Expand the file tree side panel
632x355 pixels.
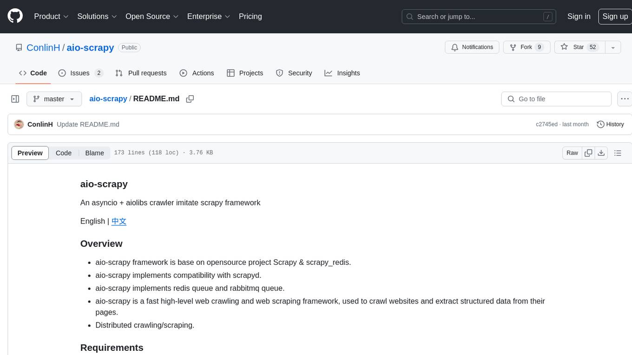[x=15, y=99]
